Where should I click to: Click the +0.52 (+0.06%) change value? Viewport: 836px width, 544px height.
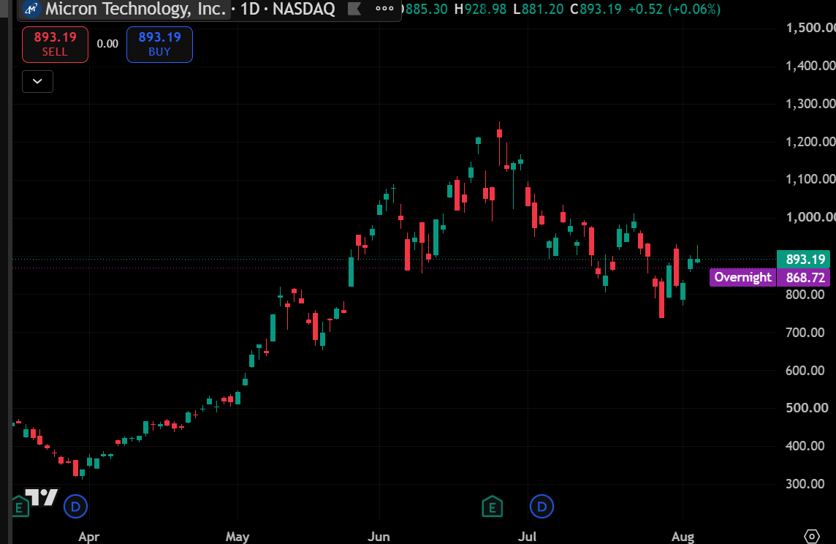(x=674, y=9)
